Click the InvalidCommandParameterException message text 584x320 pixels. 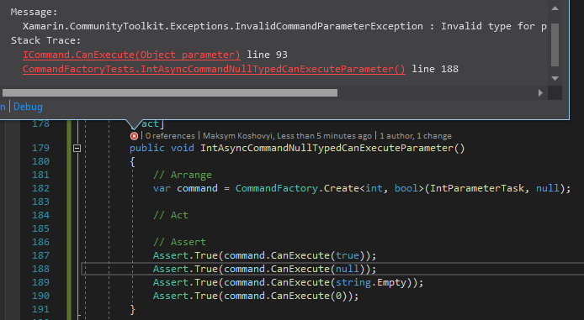coord(284,26)
